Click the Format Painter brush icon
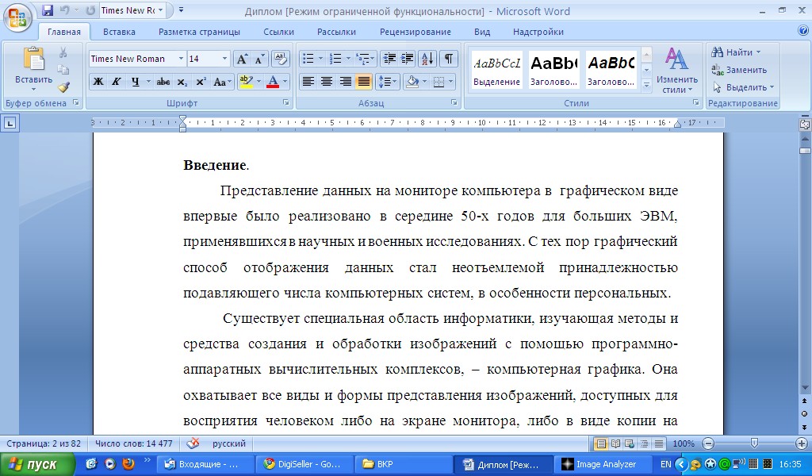Screen dimensions: 812x476 tap(63, 87)
